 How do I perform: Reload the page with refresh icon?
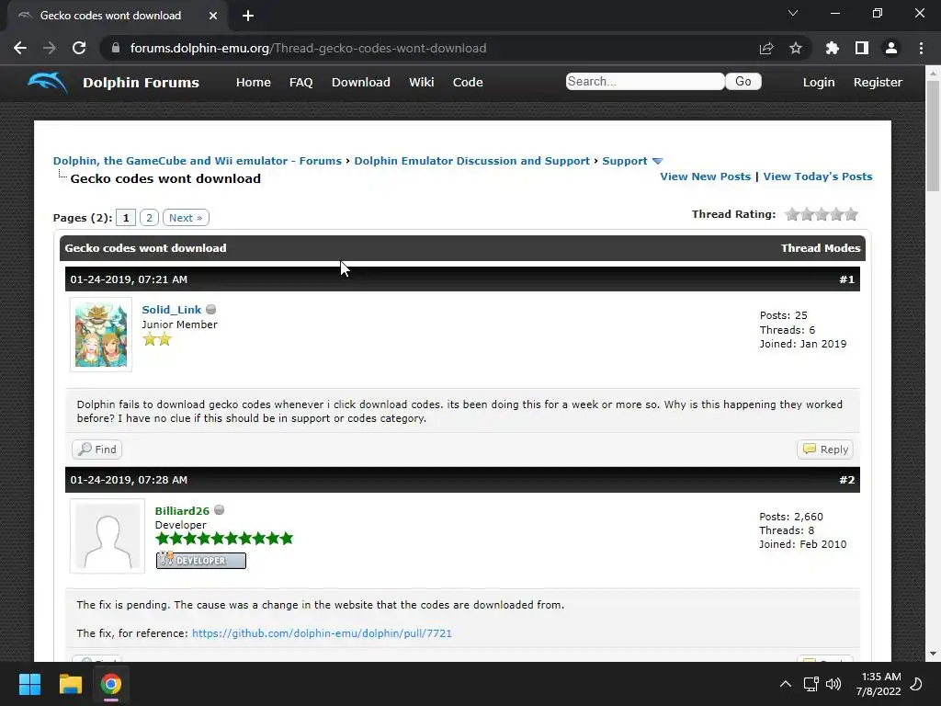79,48
